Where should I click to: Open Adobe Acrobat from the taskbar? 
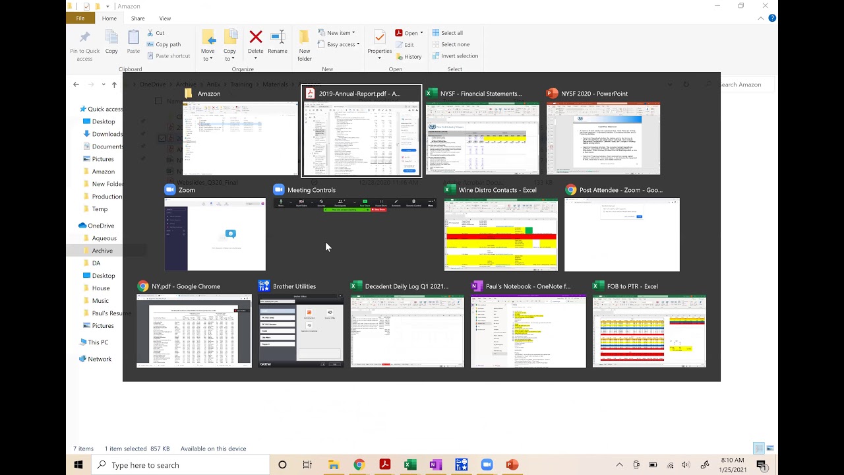pyautogui.click(x=384, y=465)
